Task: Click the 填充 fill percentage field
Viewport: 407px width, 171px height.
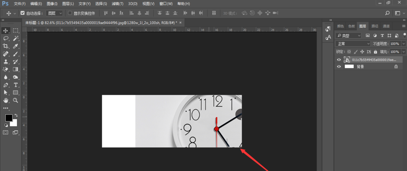Action: point(395,52)
